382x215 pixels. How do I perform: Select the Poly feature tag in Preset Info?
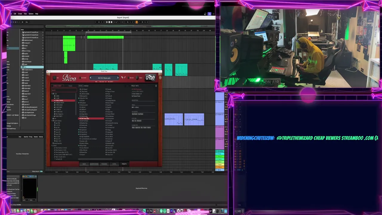[133, 121]
